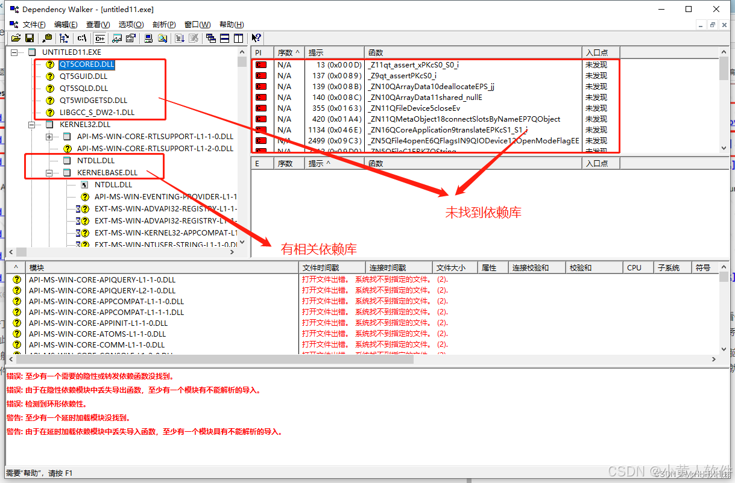
Task: Toggle the Full Paths c:\ toolbar icon
Action: pos(82,38)
